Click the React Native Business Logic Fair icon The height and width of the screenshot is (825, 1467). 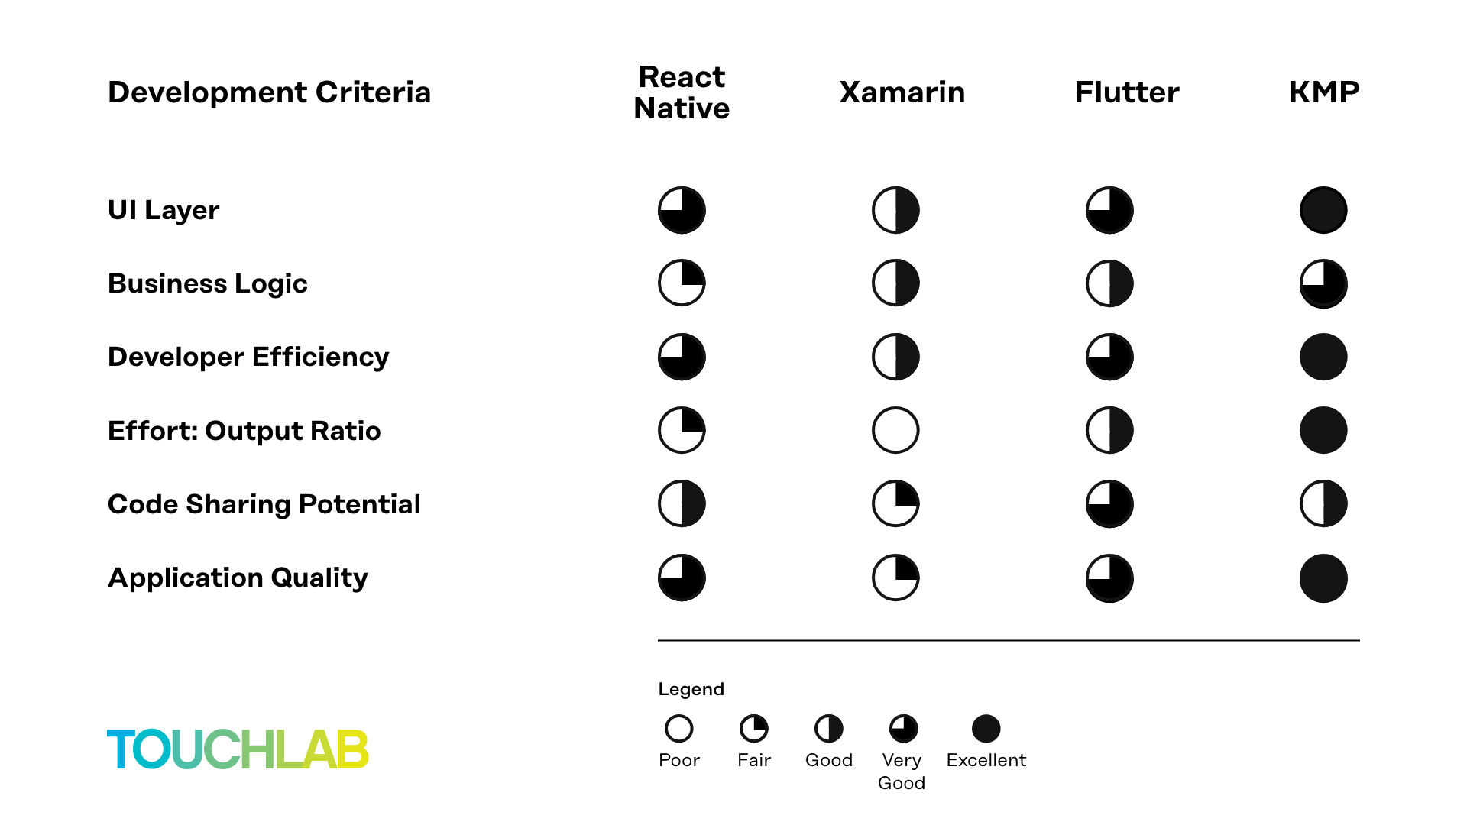(x=681, y=283)
